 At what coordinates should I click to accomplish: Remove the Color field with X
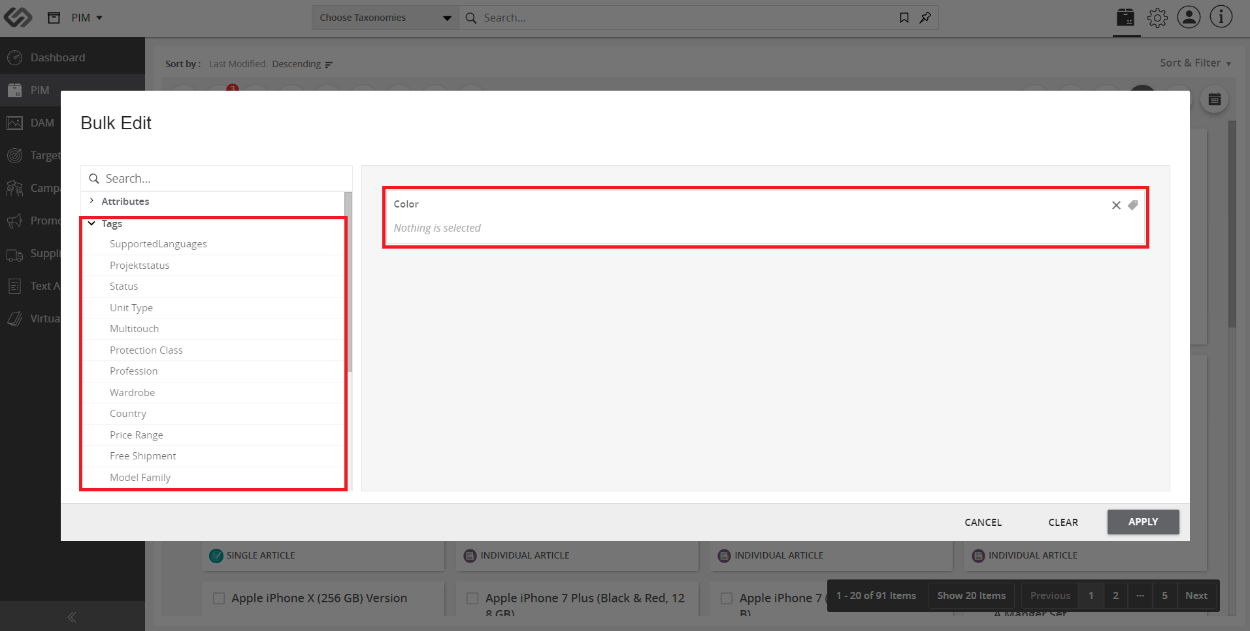pyautogui.click(x=1116, y=205)
